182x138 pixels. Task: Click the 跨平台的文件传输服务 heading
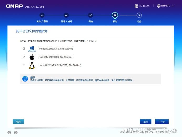(x=32, y=31)
